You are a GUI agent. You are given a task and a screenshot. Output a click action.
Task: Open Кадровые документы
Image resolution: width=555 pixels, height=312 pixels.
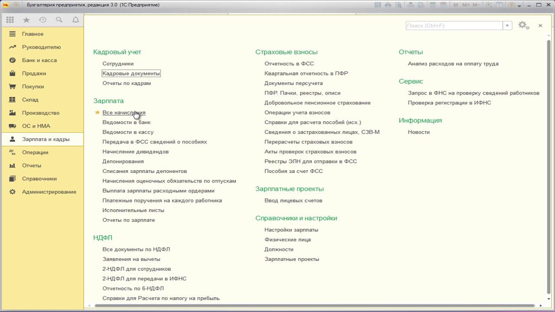coord(131,73)
